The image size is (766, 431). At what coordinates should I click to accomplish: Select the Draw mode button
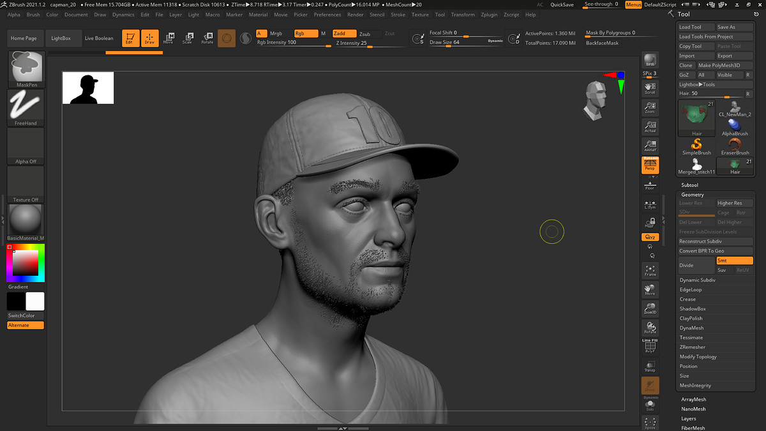(149, 38)
